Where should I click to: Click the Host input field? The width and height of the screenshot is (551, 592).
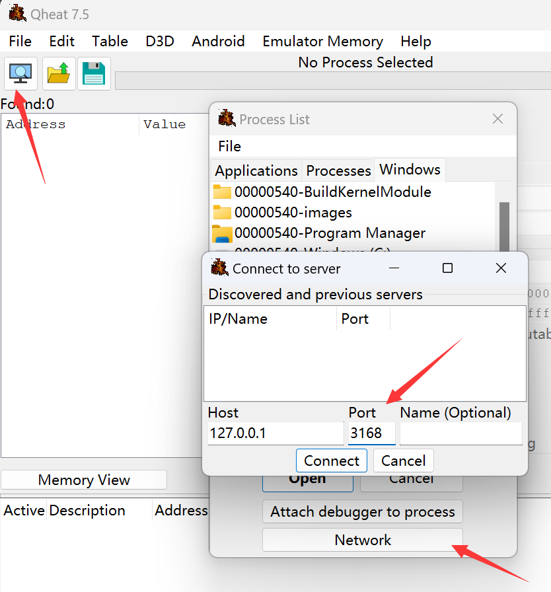tap(275, 434)
